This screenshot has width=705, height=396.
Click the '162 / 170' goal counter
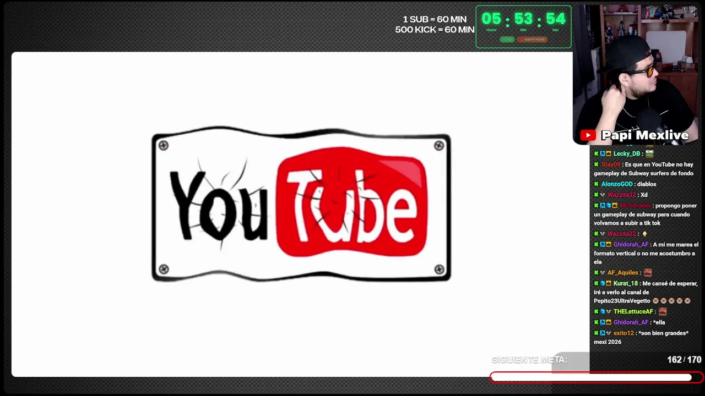click(684, 360)
